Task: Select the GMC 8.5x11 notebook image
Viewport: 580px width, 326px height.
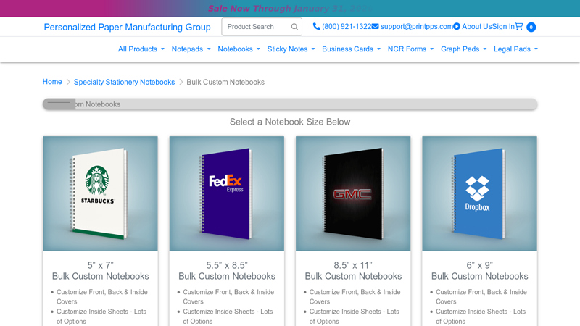Action: click(x=353, y=193)
